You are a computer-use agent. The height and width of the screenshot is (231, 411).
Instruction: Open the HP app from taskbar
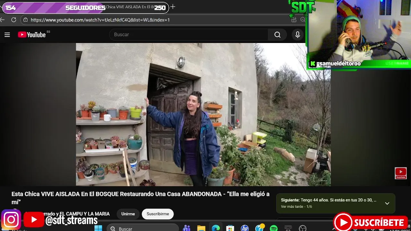tap(245, 228)
